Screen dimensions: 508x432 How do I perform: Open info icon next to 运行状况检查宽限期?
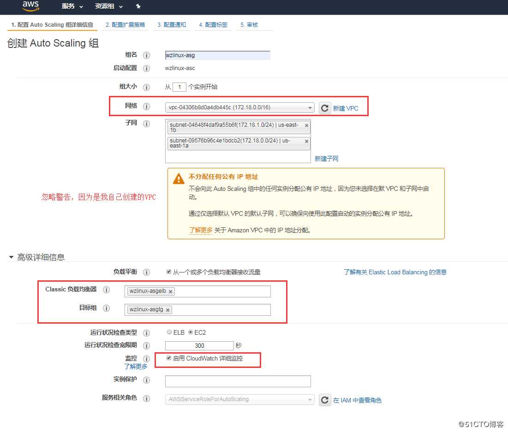146,345
